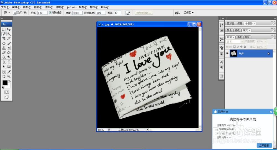Click the foreground color swatch

click(5, 83)
